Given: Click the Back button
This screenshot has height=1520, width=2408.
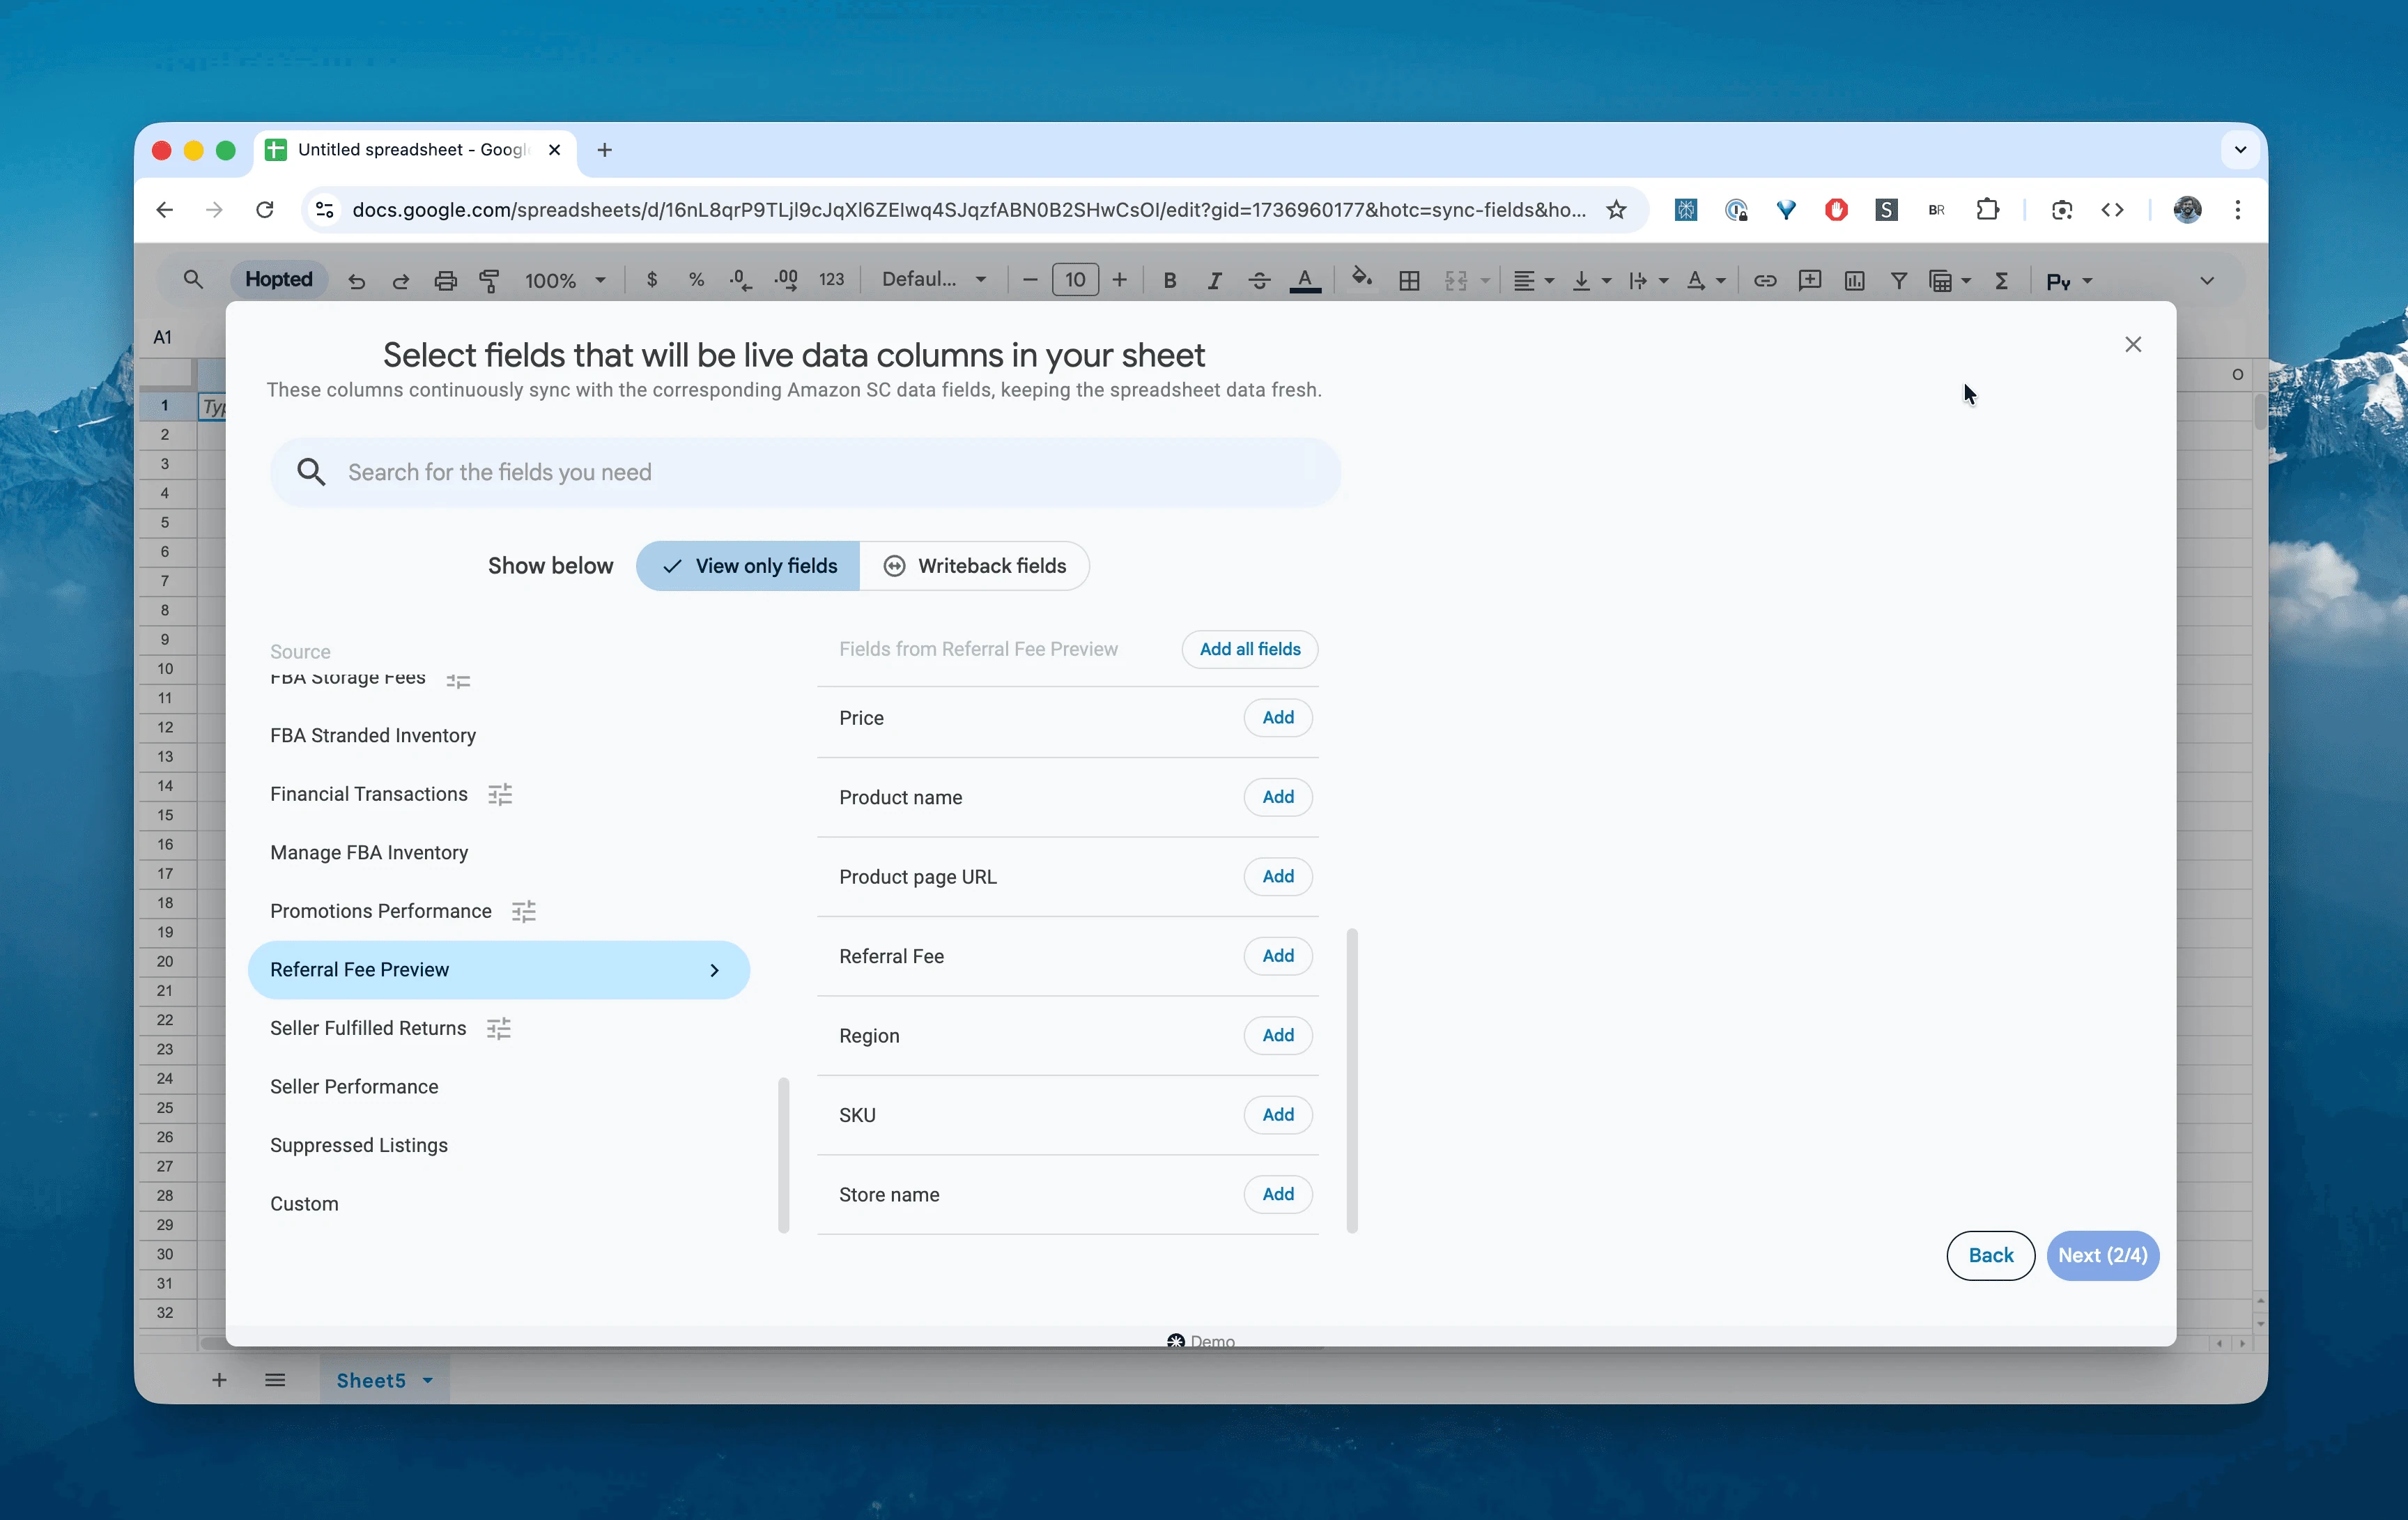Looking at the screenshot, I should (1990, 1255).
